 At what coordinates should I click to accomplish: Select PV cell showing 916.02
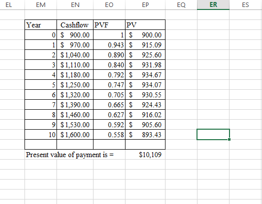point(145,115)
